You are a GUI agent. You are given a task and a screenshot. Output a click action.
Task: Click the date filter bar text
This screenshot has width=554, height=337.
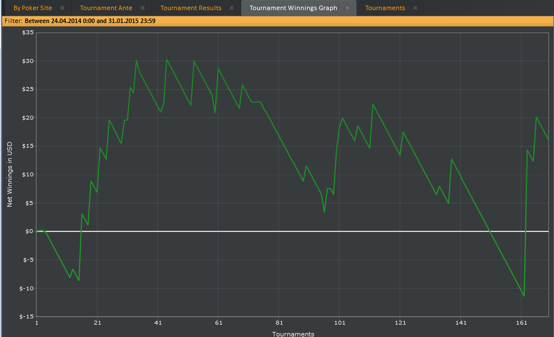80,21
